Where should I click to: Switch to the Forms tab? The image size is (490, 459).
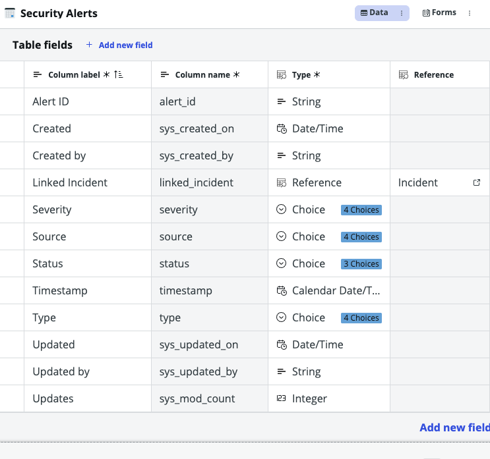click(x=439, y=13)
